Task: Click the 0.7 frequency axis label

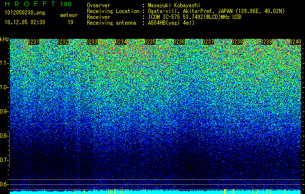Action: coord(4,160)
